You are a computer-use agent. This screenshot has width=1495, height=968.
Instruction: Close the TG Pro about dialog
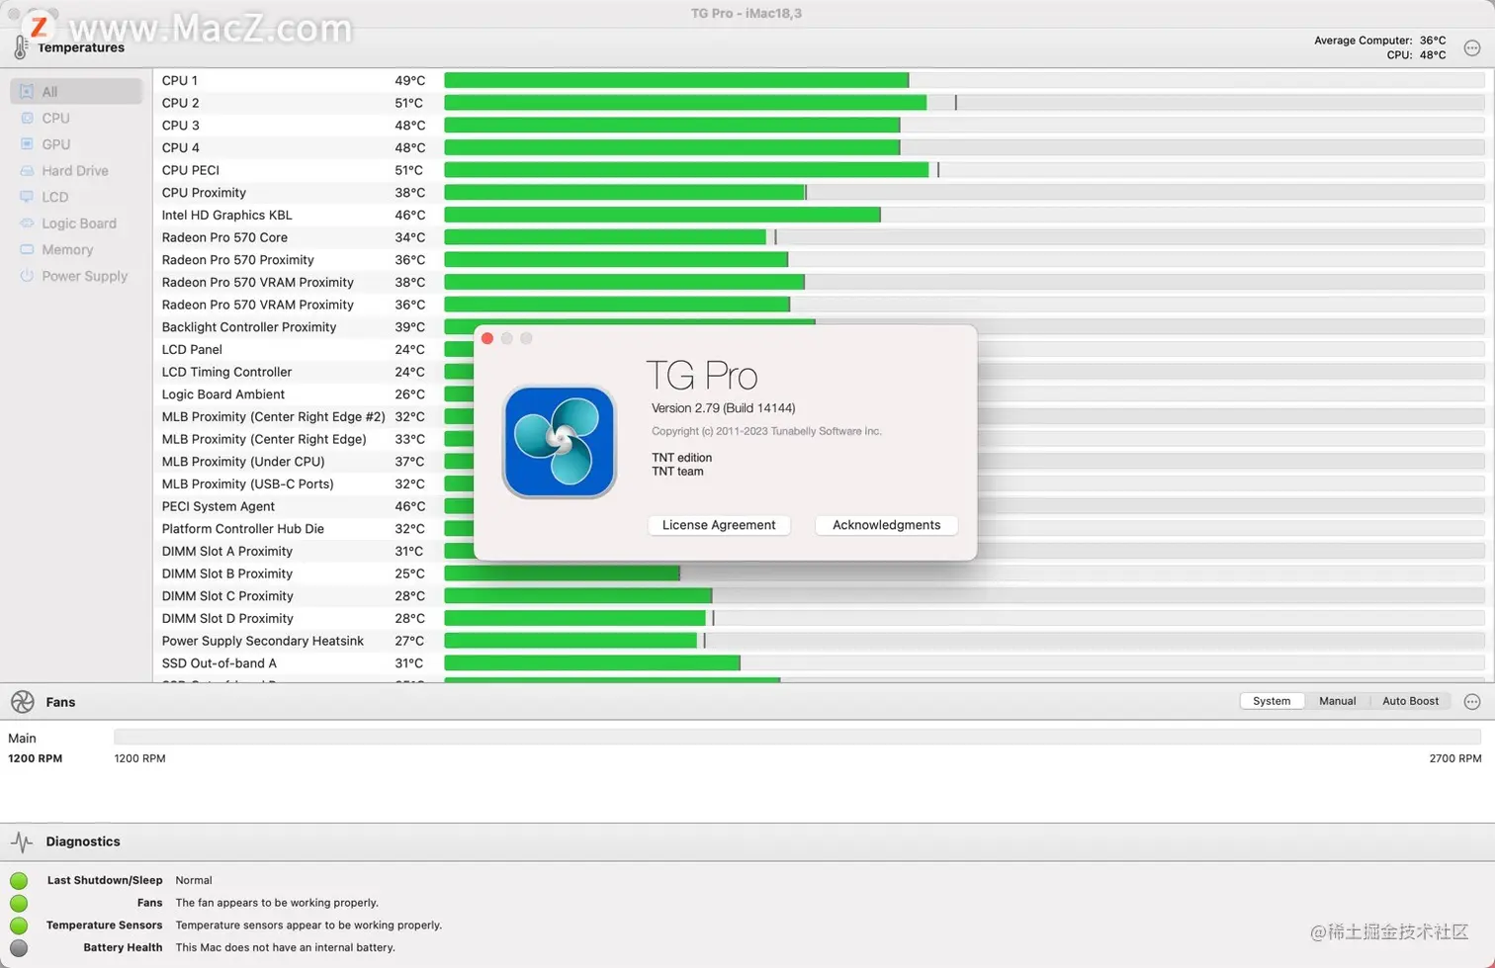487,338
